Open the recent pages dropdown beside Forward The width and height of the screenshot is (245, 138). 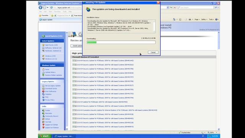pos(47,7)
